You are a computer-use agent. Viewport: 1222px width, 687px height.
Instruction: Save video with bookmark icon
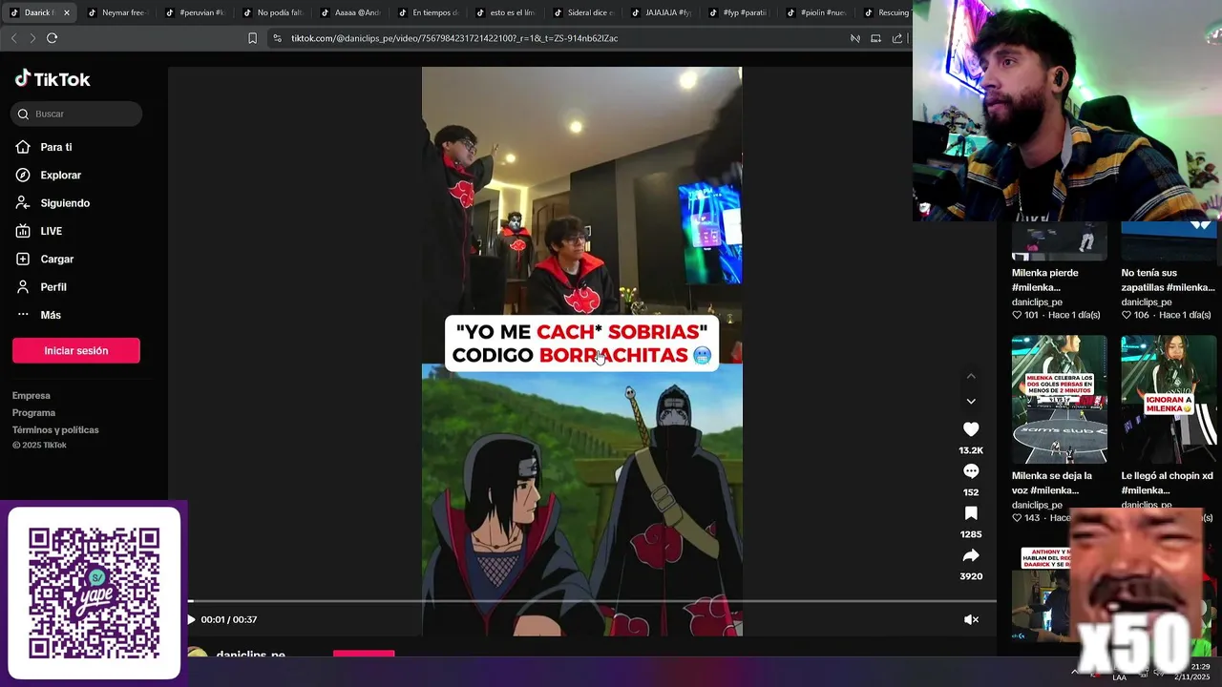[971, 513]
